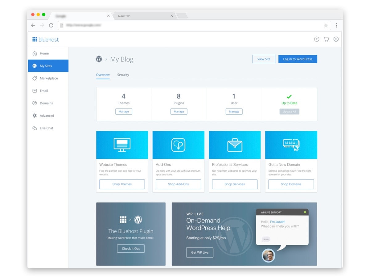Click the WordPress icon beside My Sites

(35, 66)
